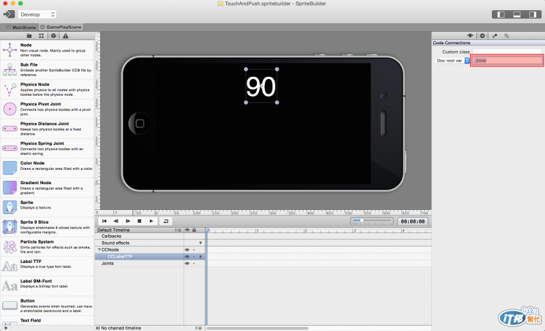Open the templates inspector tab
Screen dimensions: 545x331
pyautogui.click(x=507, y=36)
